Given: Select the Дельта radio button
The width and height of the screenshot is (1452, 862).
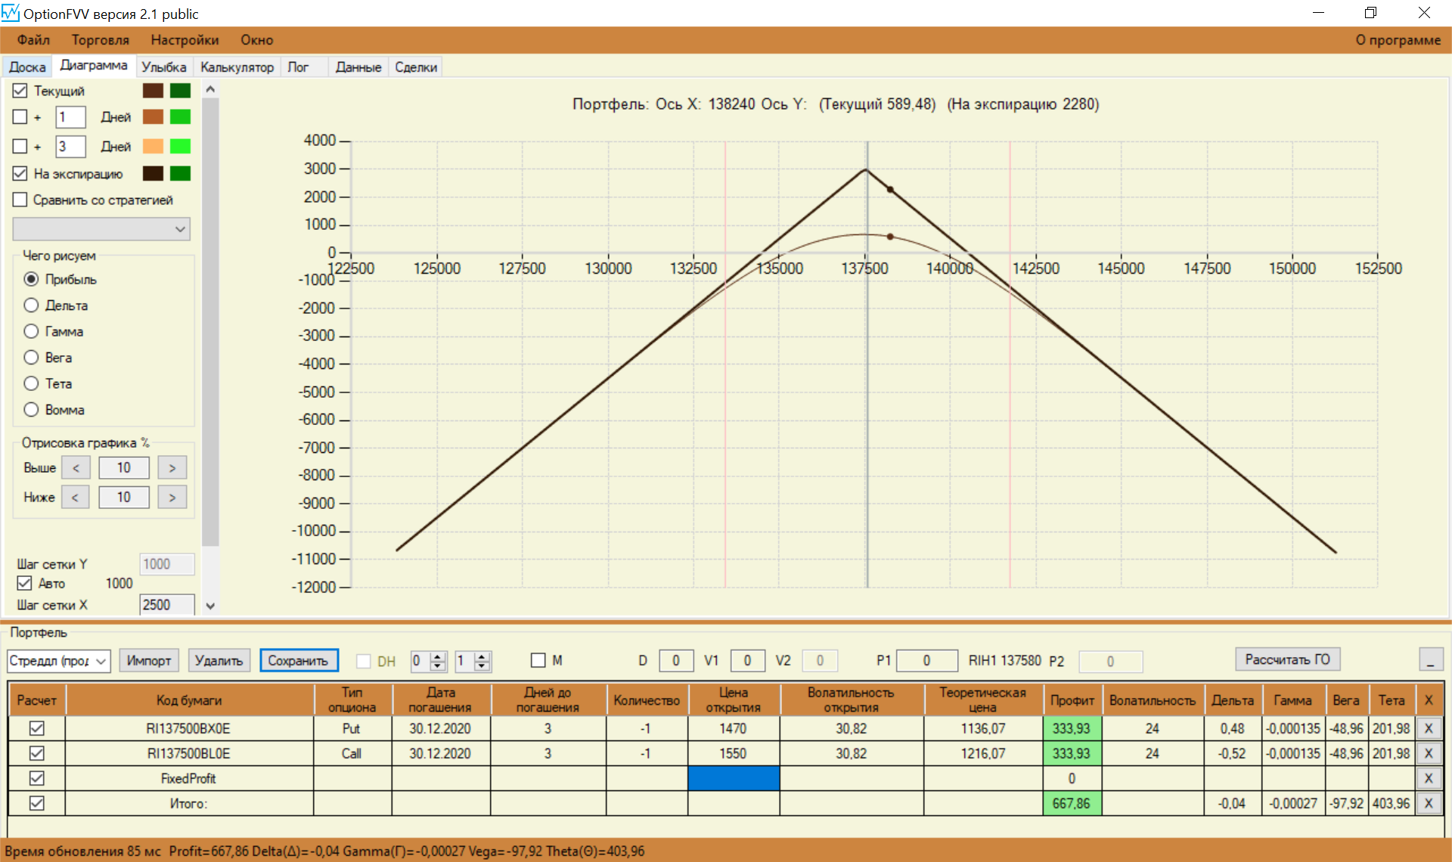Looking at the screenshot, I should click(x=31, y=305).
